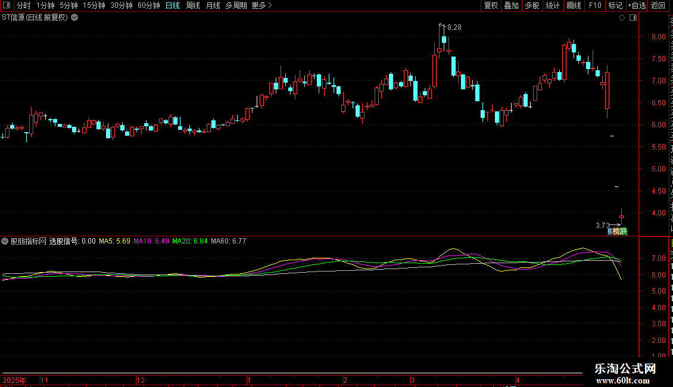Click the 8.28 high price label
The height and width of the screenshot is (387, 673).
tap(454, 27)
